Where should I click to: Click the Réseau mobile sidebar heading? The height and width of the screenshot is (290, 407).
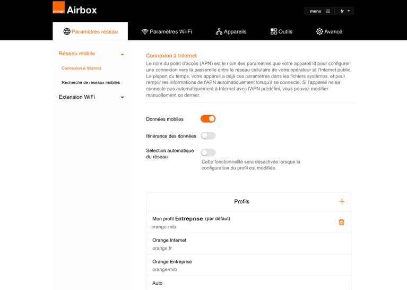click(76, 54)
